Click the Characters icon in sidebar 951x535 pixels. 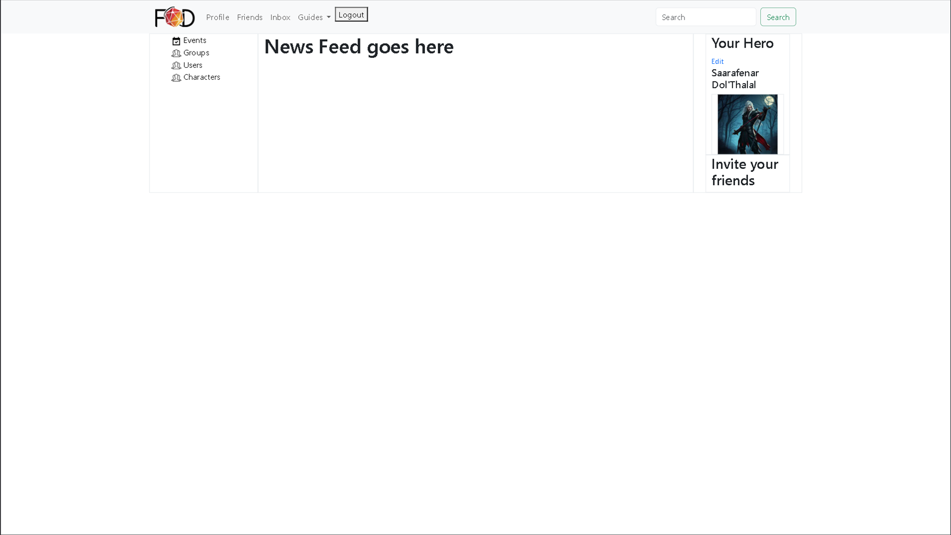(x=176, y=77)
